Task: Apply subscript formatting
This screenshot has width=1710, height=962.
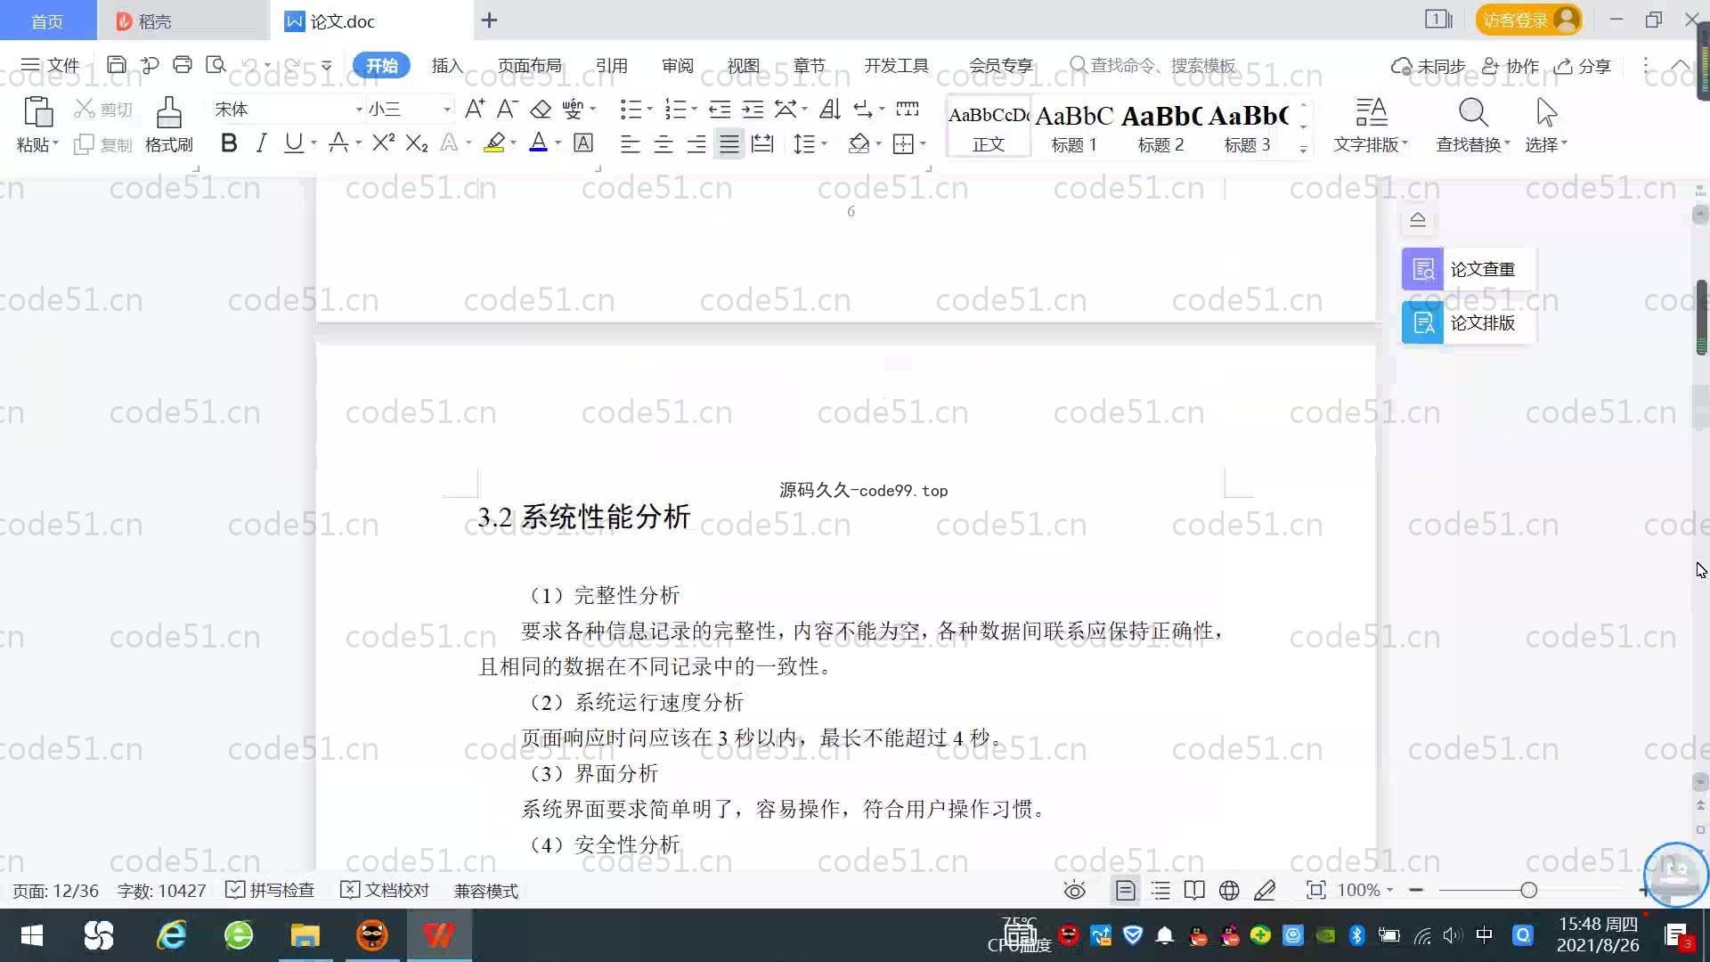Action: (x=417, y=143)
